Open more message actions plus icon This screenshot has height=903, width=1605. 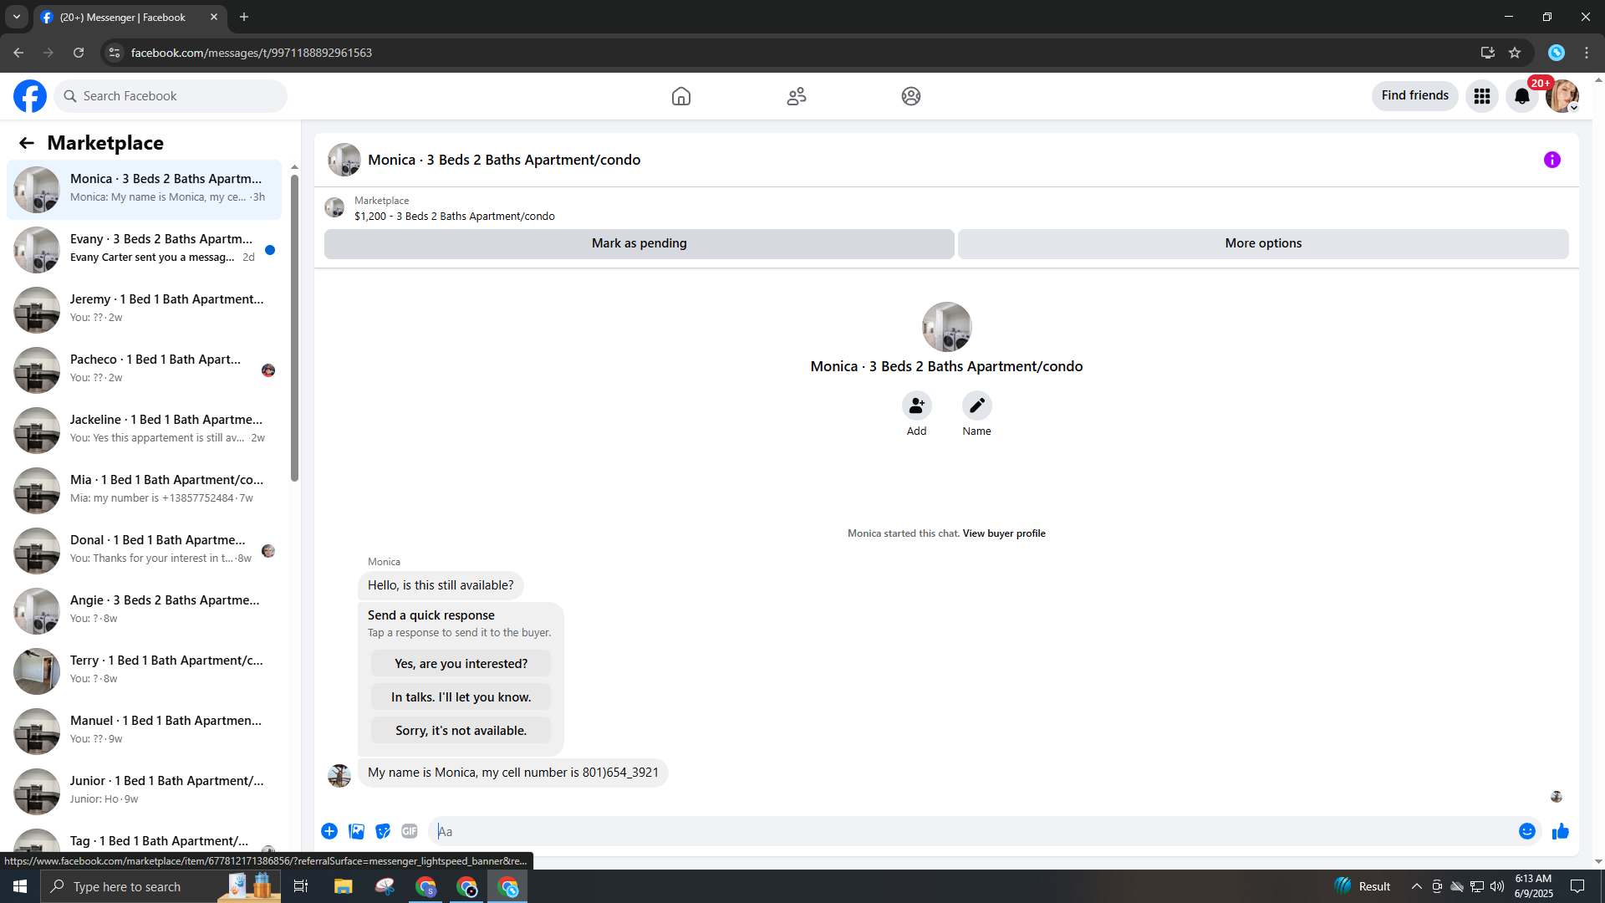coord(329,831)
